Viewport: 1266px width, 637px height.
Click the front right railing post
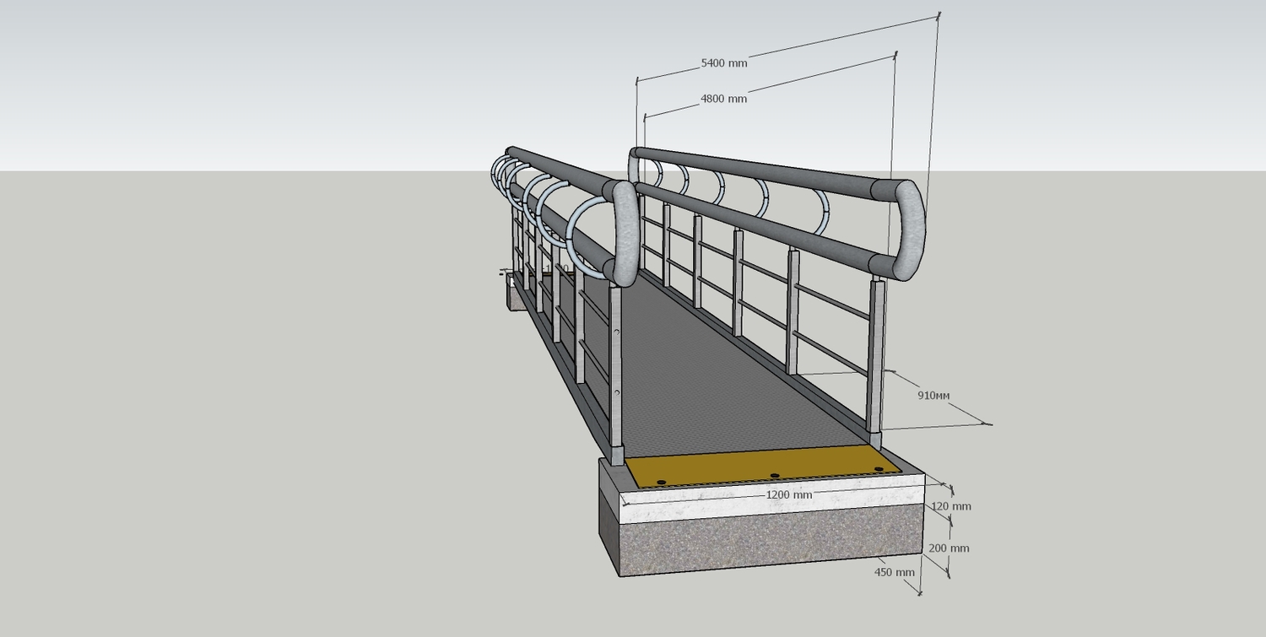[876, 354]
